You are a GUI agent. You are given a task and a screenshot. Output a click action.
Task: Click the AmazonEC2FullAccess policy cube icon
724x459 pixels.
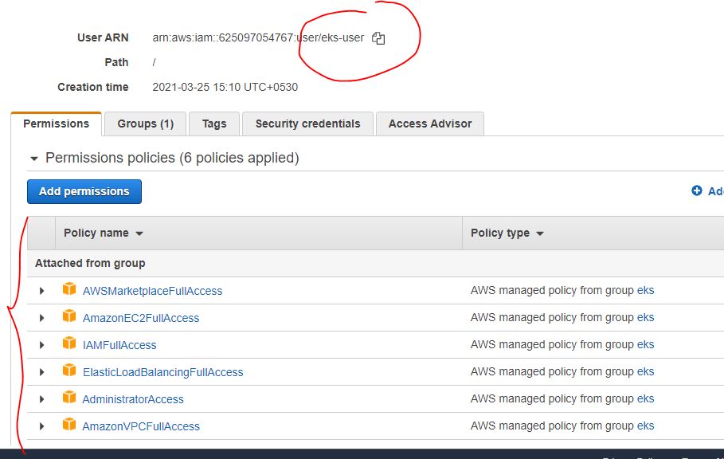69,317
